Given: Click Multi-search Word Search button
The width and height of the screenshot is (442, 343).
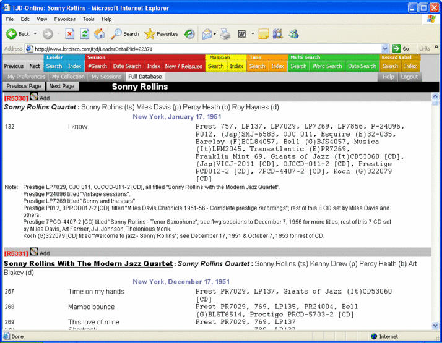Looking at the screenshot, I should click(327, 66).
